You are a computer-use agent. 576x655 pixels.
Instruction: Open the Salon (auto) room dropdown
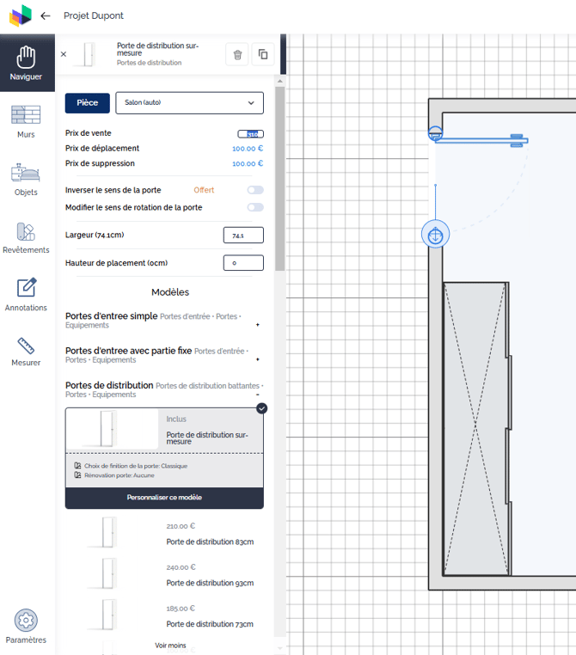click(190, 103)
